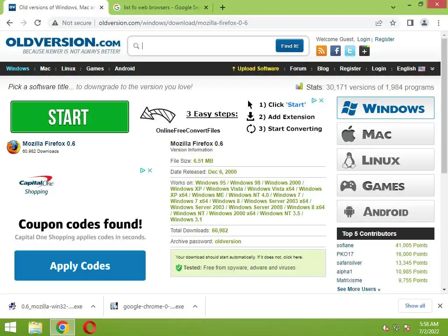Open the Windows Start button

10,327
